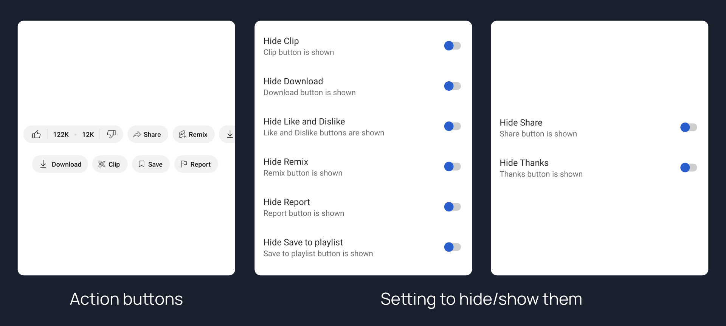Image resolution: width=726 pixels, height=326 pixels.
Task: Toggle the Hide Save to playlist switch
Action: click(452, 247)
